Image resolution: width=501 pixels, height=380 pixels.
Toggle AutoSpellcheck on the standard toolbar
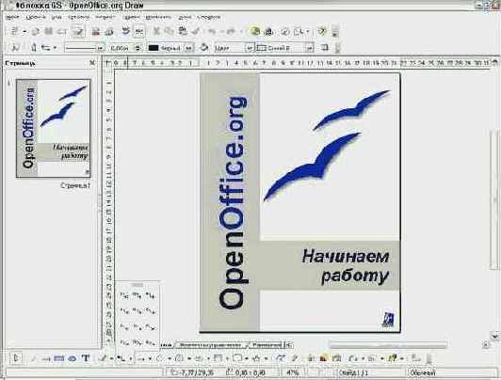(139, 31)
